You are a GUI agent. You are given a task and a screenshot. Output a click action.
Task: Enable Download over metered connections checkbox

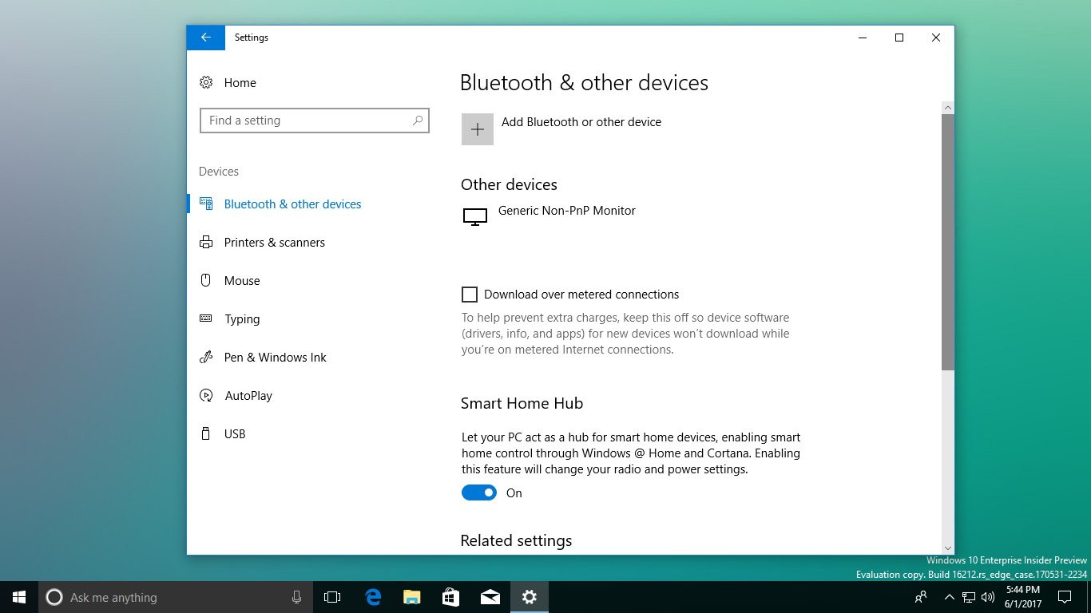[x=470, y=295]
